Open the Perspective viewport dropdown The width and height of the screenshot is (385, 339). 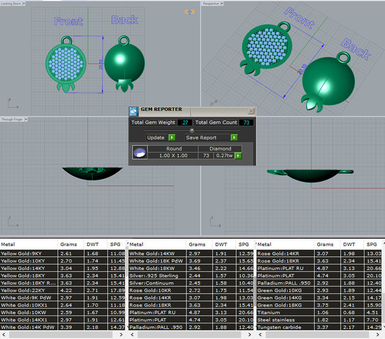click(x=222, y=4)
